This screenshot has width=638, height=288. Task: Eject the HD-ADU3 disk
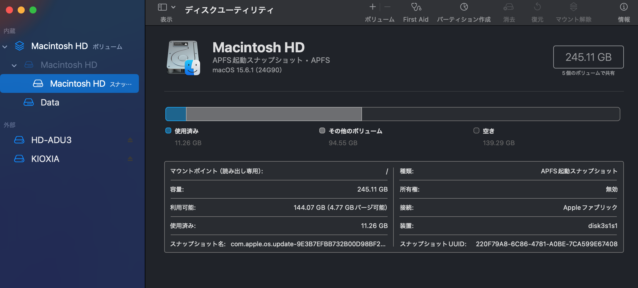click(x=130, y=140)
